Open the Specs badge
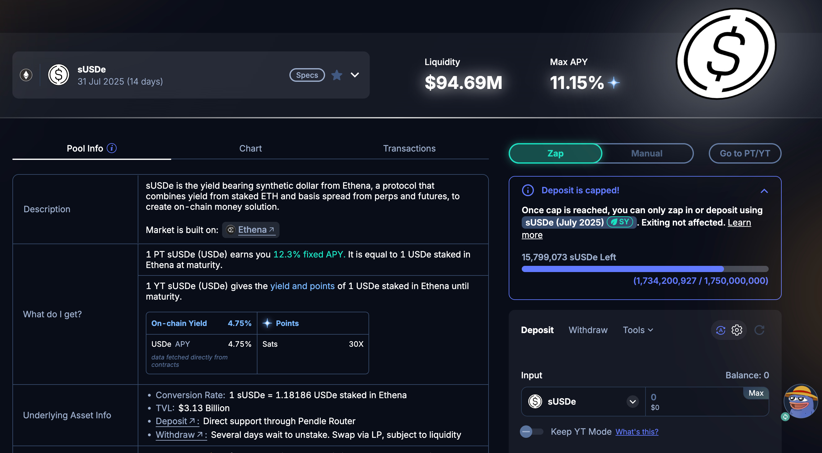The height and width of the screenshot is (453, 822). pyautogui.click(x=307, y=75)
